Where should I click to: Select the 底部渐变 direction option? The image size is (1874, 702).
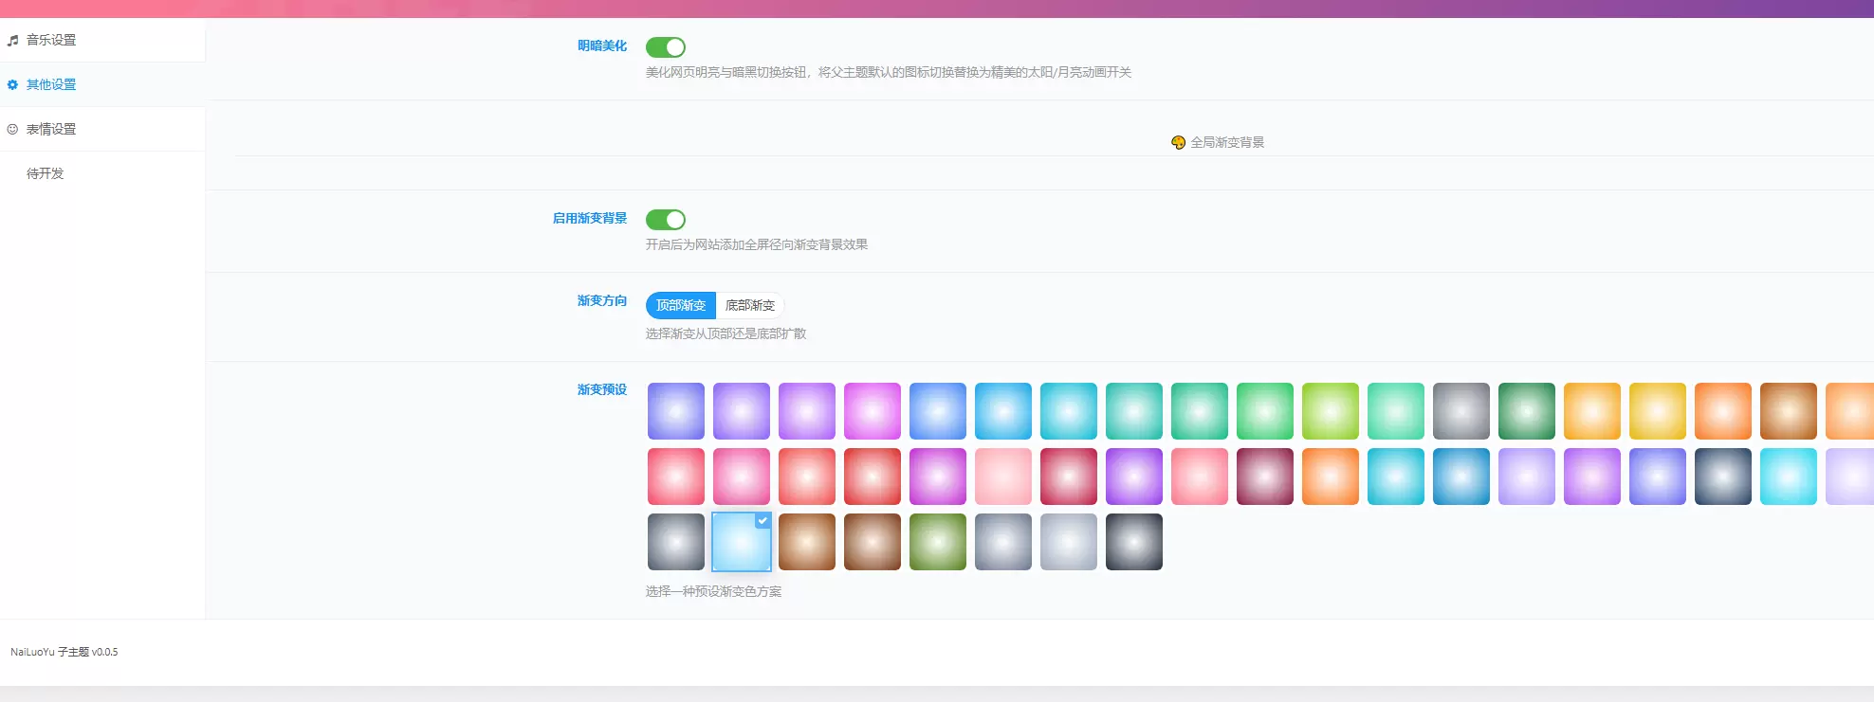(x=750, y=306)
